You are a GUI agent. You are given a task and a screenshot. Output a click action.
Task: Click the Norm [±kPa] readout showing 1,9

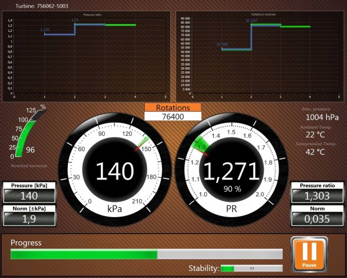[29, 219]
